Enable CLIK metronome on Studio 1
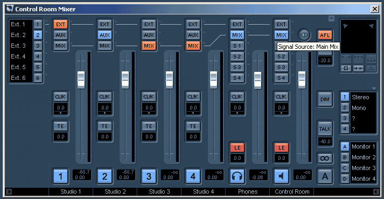The width and height of the screenshot is (384, 199). [60, 97]
